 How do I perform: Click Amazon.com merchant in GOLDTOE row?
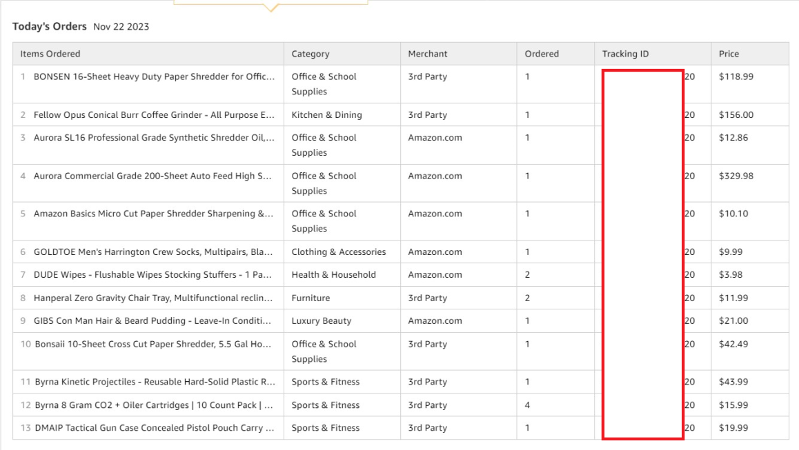[435, 252]
